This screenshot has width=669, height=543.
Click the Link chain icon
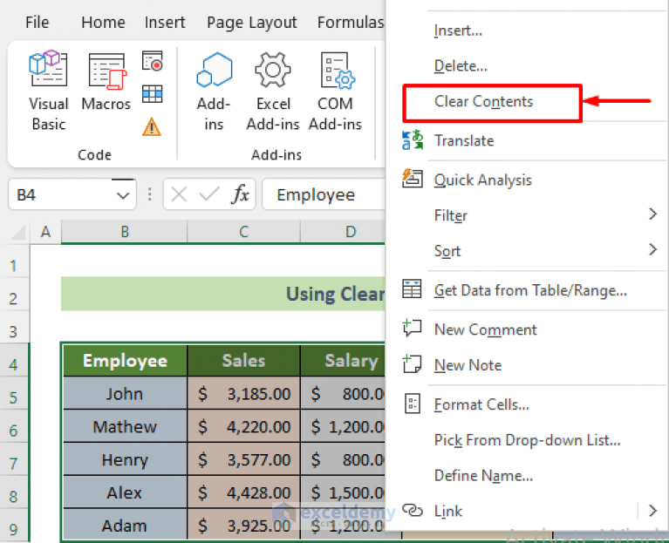[x=413, y=510]
